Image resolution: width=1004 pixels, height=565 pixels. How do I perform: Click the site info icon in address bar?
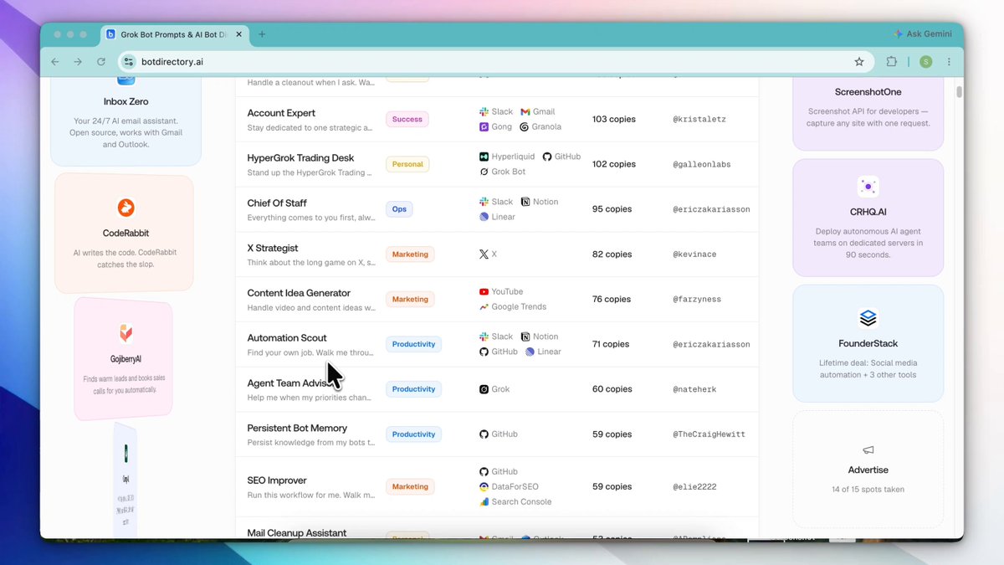(128, 62)
